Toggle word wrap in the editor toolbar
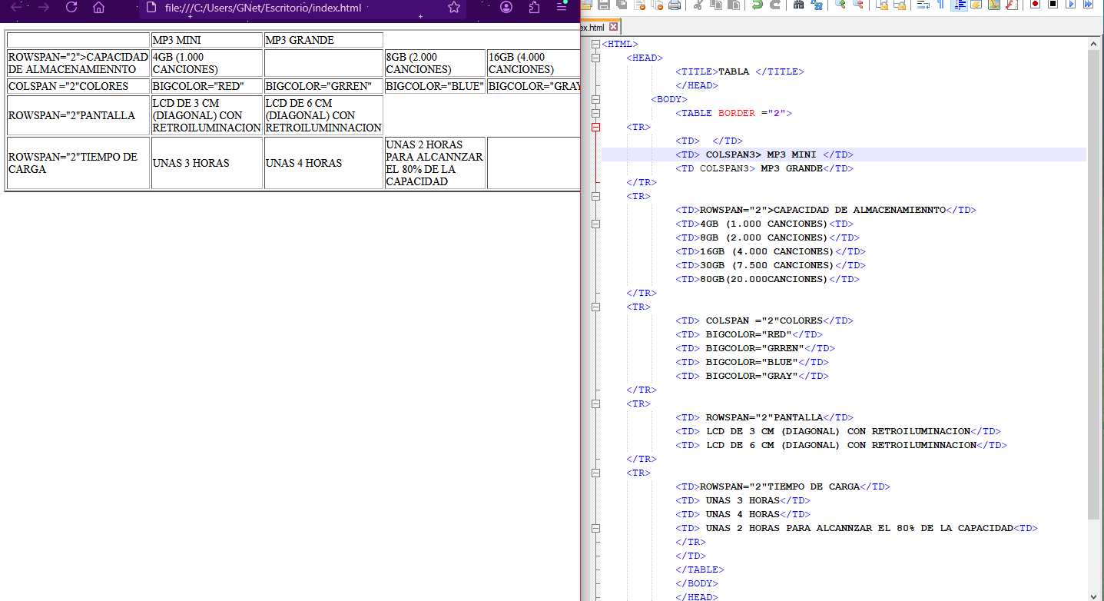Screen dimensions: 1104x601 923,5
